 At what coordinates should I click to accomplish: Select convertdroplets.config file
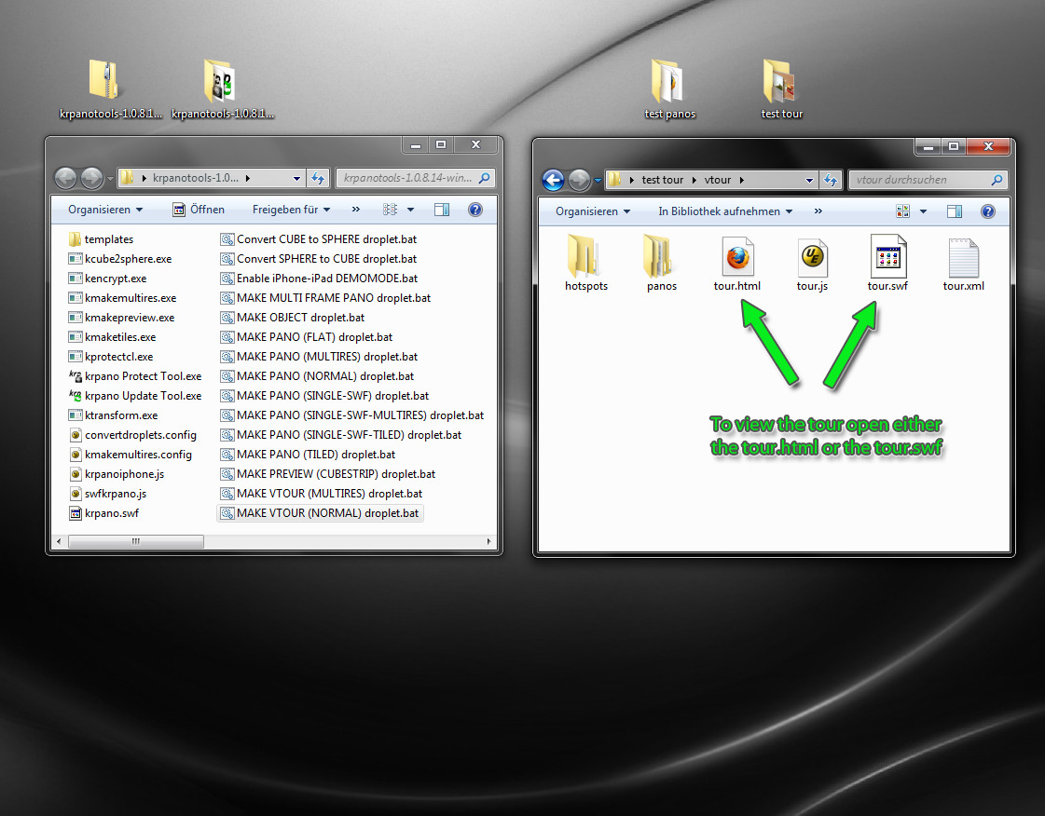click(x=132, y=435)
